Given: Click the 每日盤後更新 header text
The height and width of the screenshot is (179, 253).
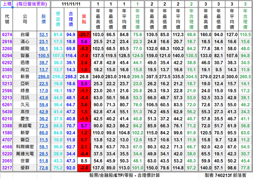Looking at the screenshot, I should coord(32,4).
